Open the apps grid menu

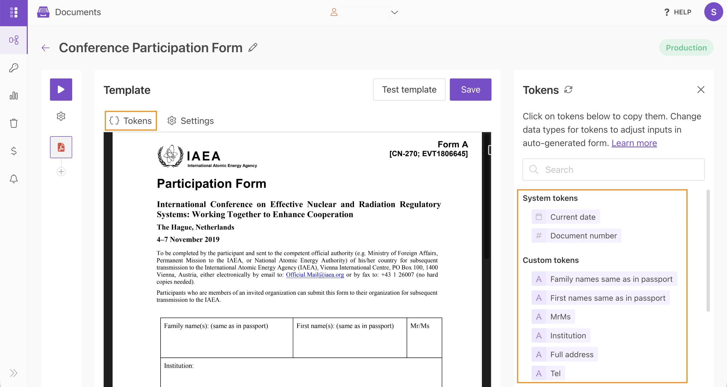[14, 12]
